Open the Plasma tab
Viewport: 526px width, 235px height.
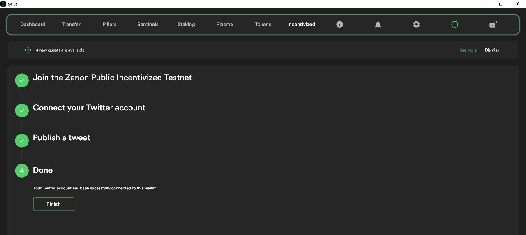tap(224, 25)
